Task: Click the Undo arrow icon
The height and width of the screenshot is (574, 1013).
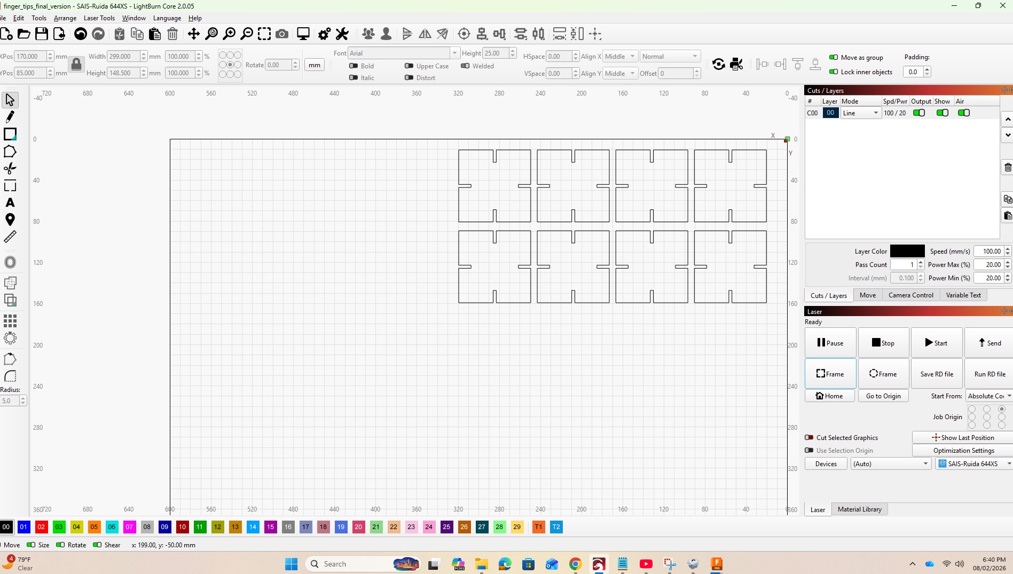Action: click(x=81, y=34)
